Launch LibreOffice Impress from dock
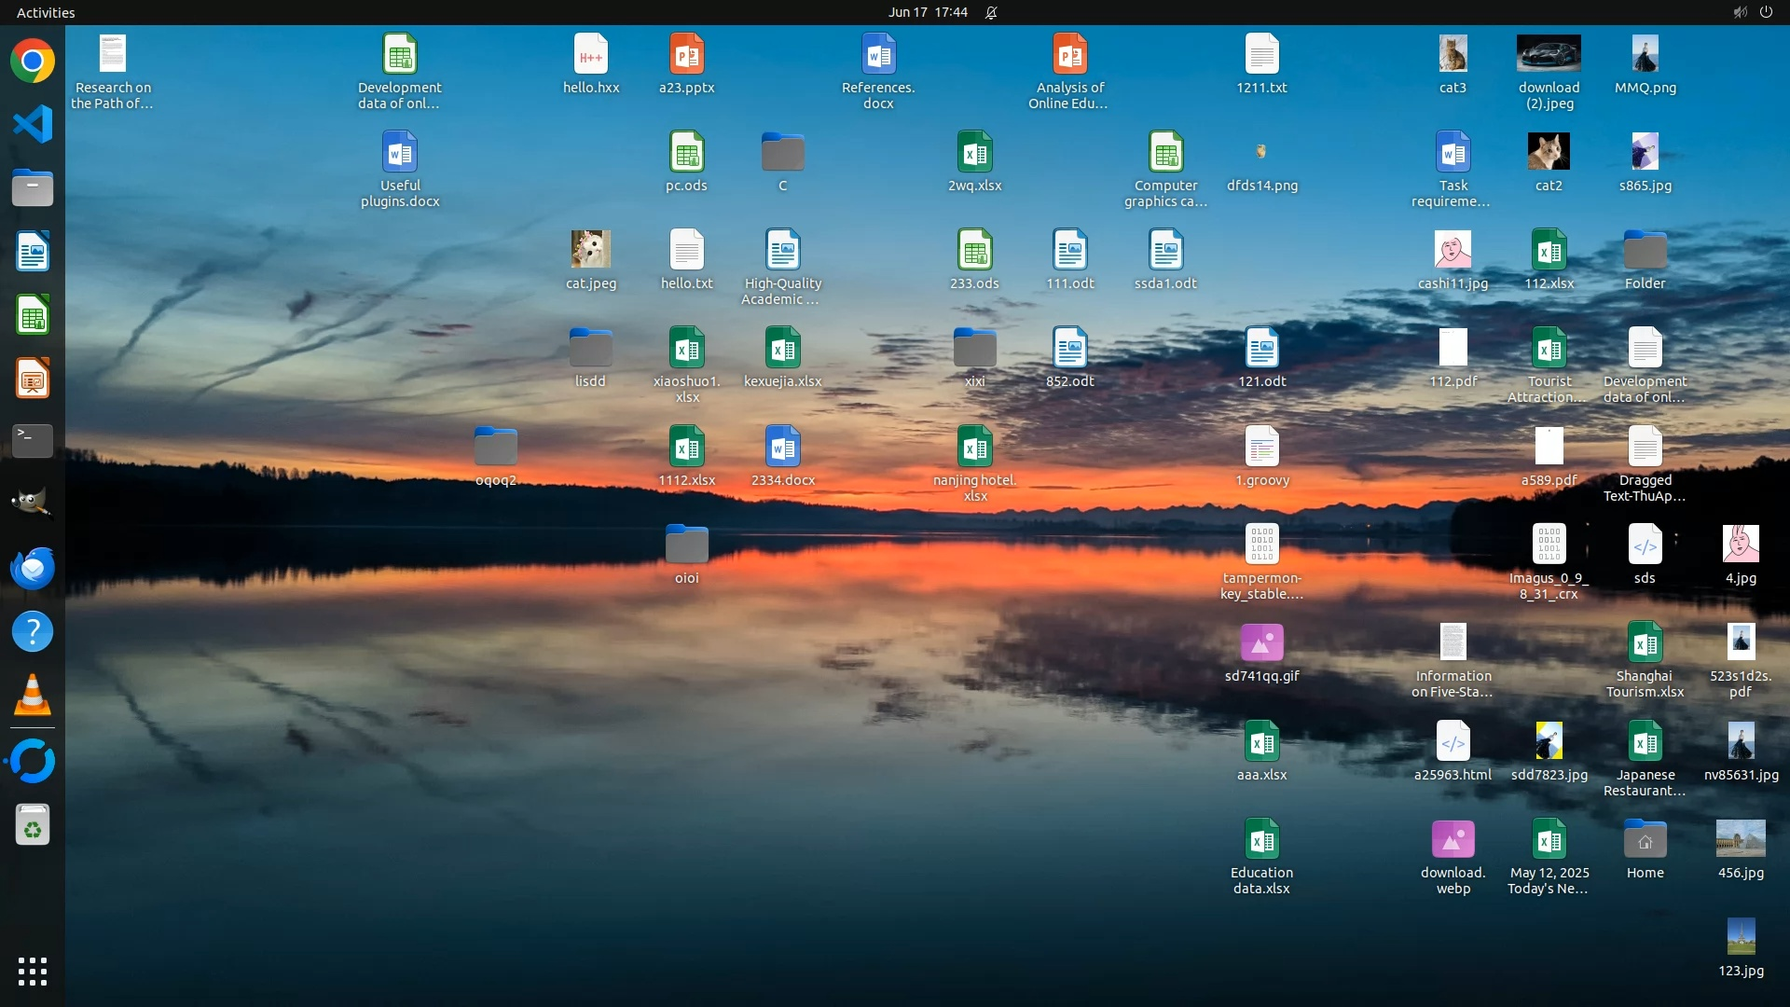This screenshot has width=1790, height=1007. point(33,379)
